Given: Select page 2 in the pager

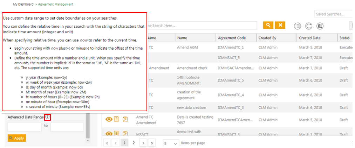Looking at the screenshot, I should pos(134,143).
